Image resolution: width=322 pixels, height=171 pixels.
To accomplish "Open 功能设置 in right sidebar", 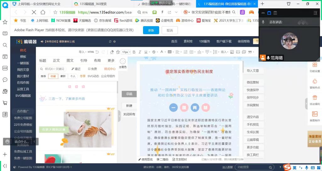I will tap(314, 67).
